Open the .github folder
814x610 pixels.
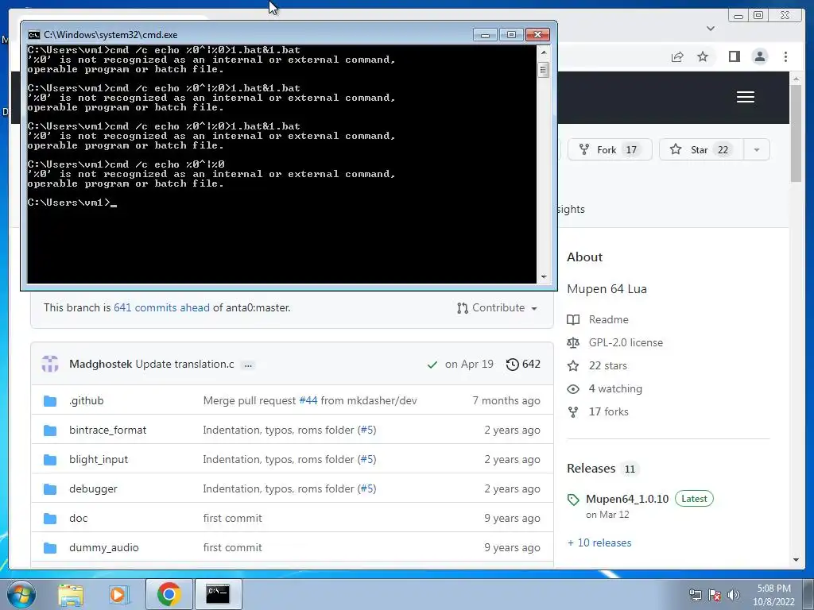point(86,400)
